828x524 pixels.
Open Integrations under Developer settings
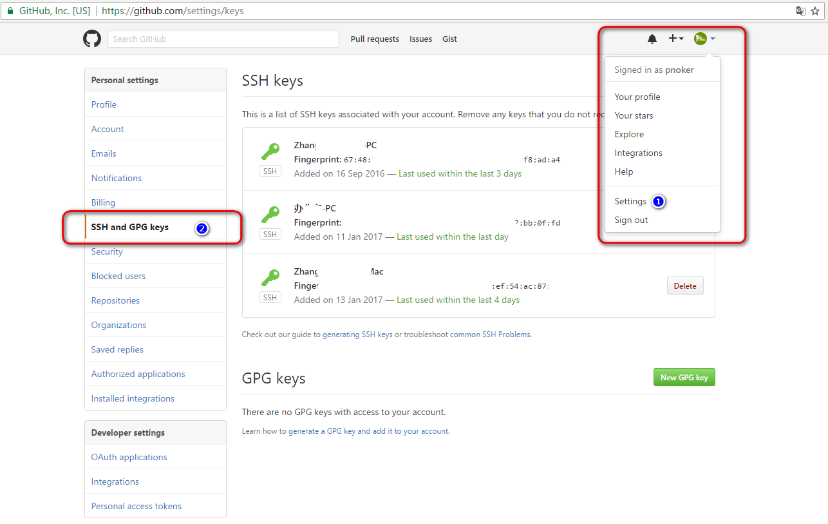point(155,481)
